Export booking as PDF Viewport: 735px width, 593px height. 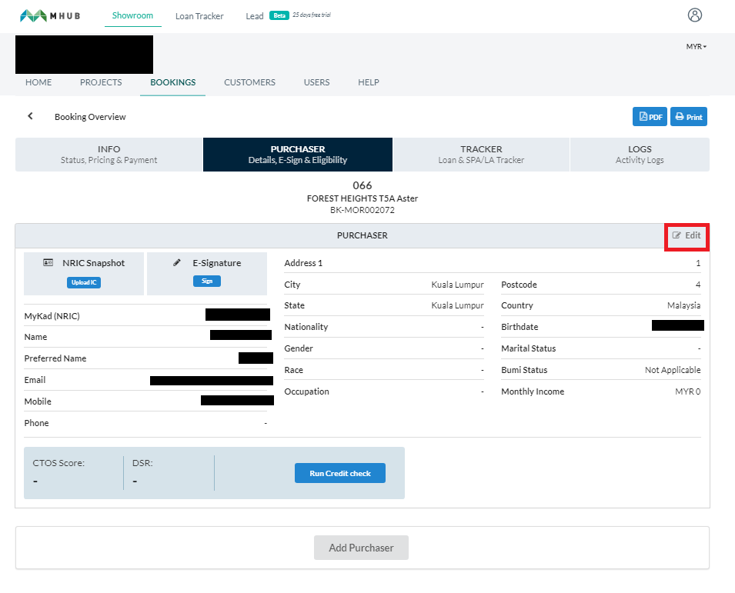(650, 117)
